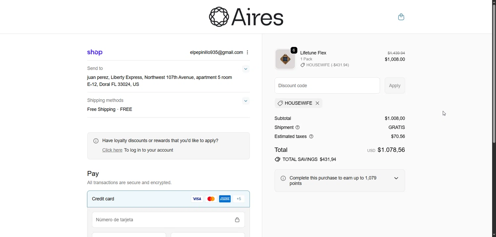This screenshot has height=237, width=496.
Task: Remove the HOUSEWIFE discount code
Action: pos(318,103)
